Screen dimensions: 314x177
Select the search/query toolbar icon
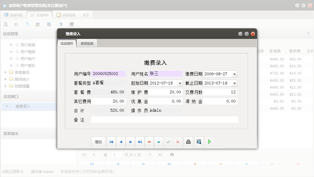coord(5,24)
